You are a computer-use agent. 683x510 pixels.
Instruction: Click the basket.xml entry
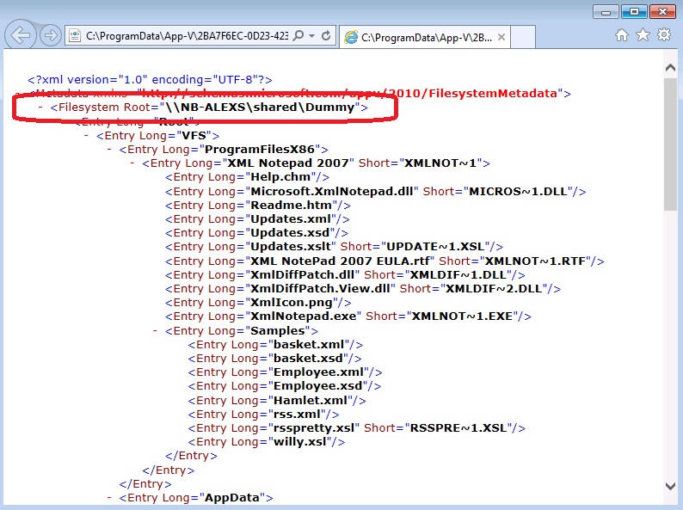tap(275, 345)
